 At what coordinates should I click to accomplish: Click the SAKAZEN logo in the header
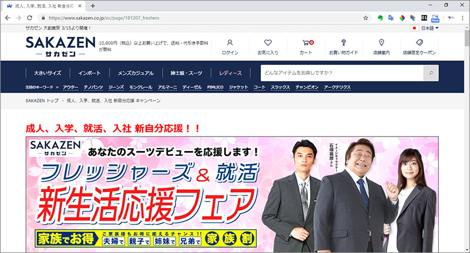[61, 47]
